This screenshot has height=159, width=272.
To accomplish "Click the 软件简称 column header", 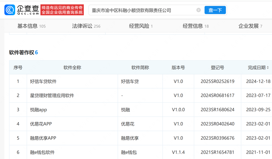I will (140, 67).
